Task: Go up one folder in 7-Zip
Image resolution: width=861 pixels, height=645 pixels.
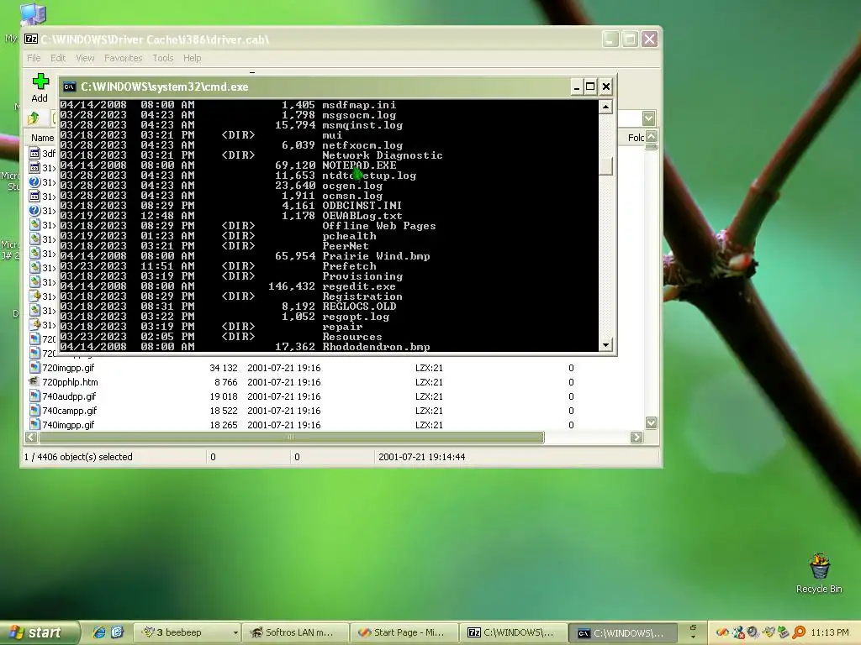Action: click(x=34, y=118)
